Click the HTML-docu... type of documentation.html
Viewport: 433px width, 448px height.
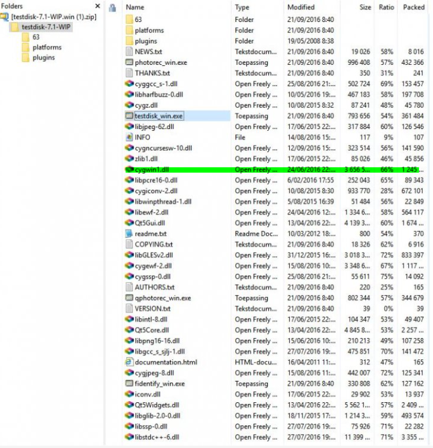pyautogui.click(x=256, y=362)
